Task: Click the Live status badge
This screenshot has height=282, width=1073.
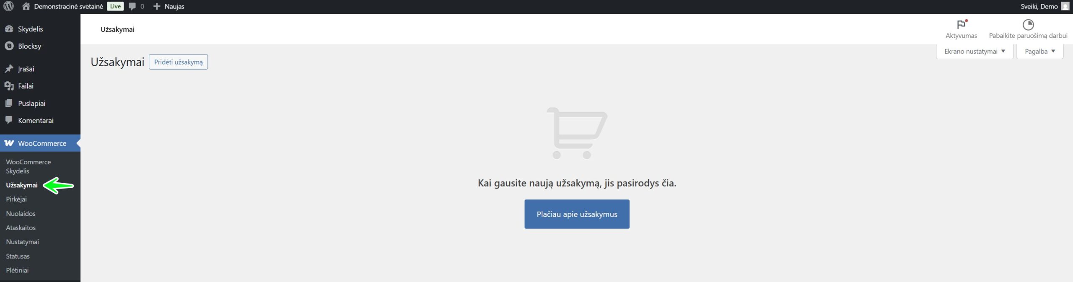Action: coord(115,6)
